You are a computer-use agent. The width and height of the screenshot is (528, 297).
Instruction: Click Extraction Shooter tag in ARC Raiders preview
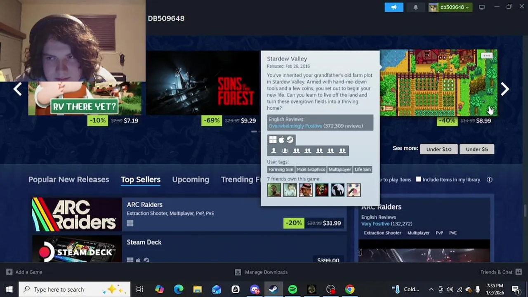point(382,233)
